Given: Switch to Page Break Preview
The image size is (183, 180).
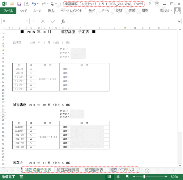Looking at the screenshot, I should click(x=127, y=177).
